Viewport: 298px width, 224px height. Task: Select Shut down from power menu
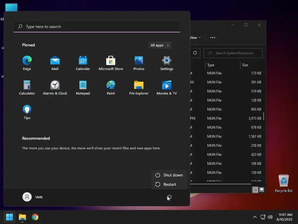click(169, 175)
